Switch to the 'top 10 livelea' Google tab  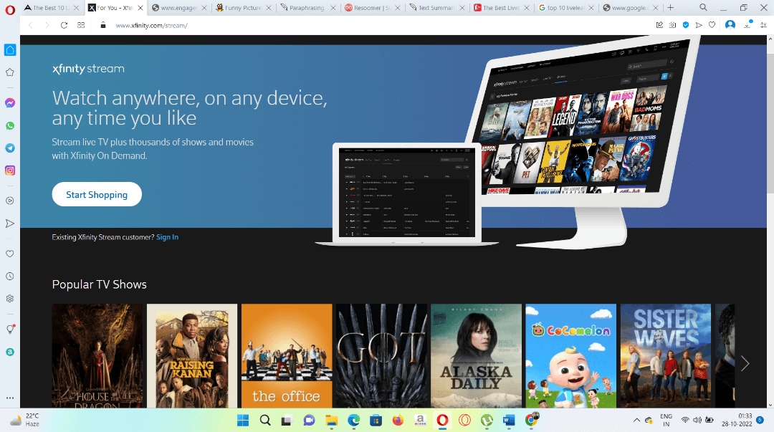coord(565,8)
